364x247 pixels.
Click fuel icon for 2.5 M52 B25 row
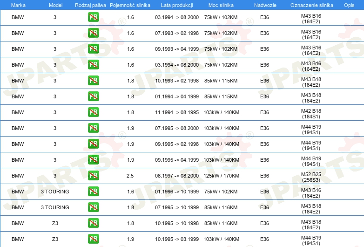coord(93,176)
